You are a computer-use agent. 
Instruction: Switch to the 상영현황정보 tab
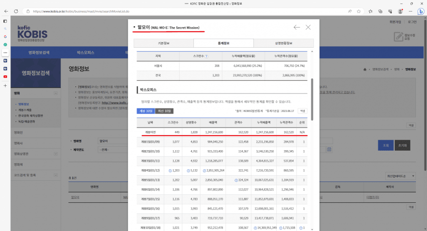pos(283,43)
